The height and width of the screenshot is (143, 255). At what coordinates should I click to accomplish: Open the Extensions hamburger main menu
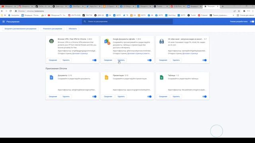(4, 21)
